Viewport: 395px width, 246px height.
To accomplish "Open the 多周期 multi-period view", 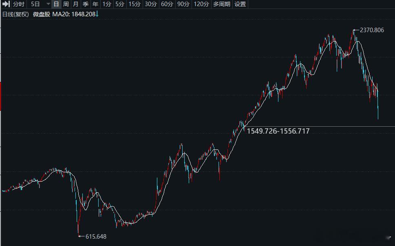I will (x=222, y=4).
